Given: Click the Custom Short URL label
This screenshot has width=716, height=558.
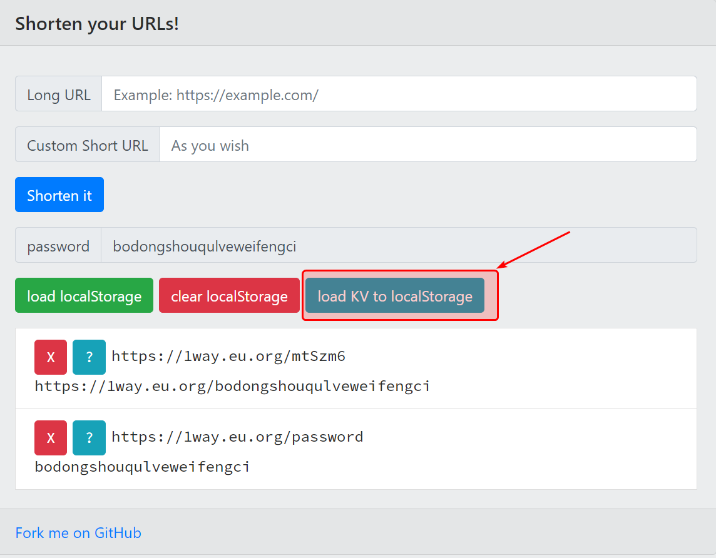Looking at the screenshot, I should (x=88, y=145).
